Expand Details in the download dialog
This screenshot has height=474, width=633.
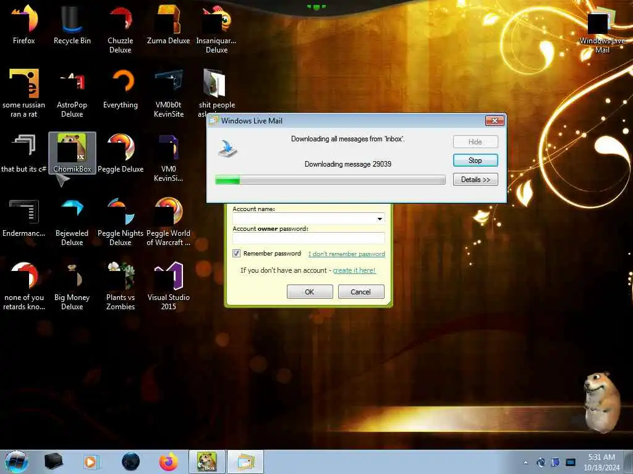pos(475,180)
